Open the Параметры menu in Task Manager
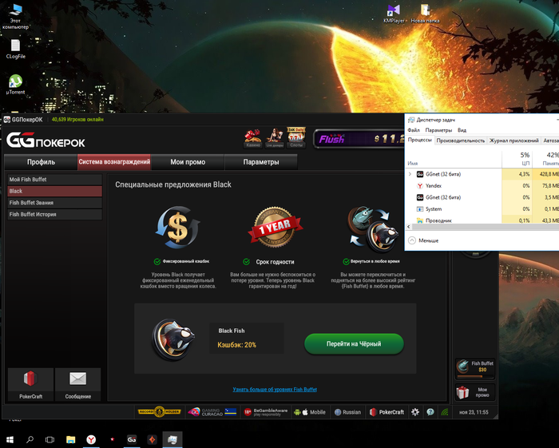Image resolution: width=559 pixels, height=448 pixels. point(438,130)
